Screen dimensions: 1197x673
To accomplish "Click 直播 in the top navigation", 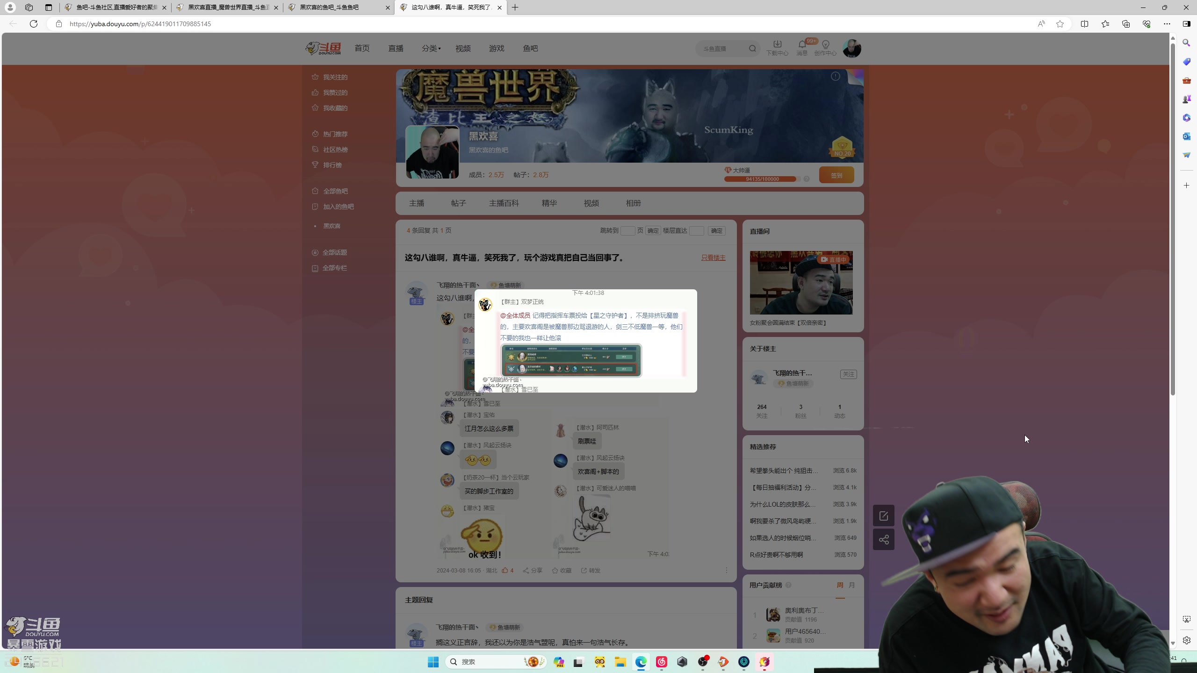I will tap(396, 48).
